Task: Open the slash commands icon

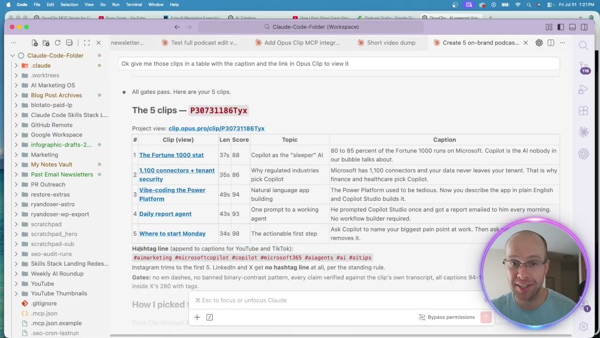Action: (x=210, y=317)
